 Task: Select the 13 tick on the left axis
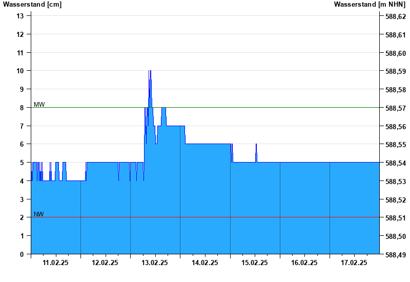[20, 16]
